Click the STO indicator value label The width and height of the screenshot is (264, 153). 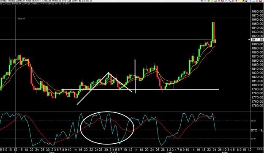[x=257, y=131]
